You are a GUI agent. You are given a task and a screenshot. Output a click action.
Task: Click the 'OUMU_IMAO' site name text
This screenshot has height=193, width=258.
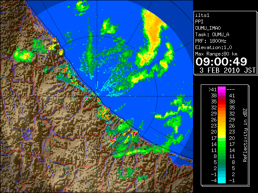coord(208,28)
